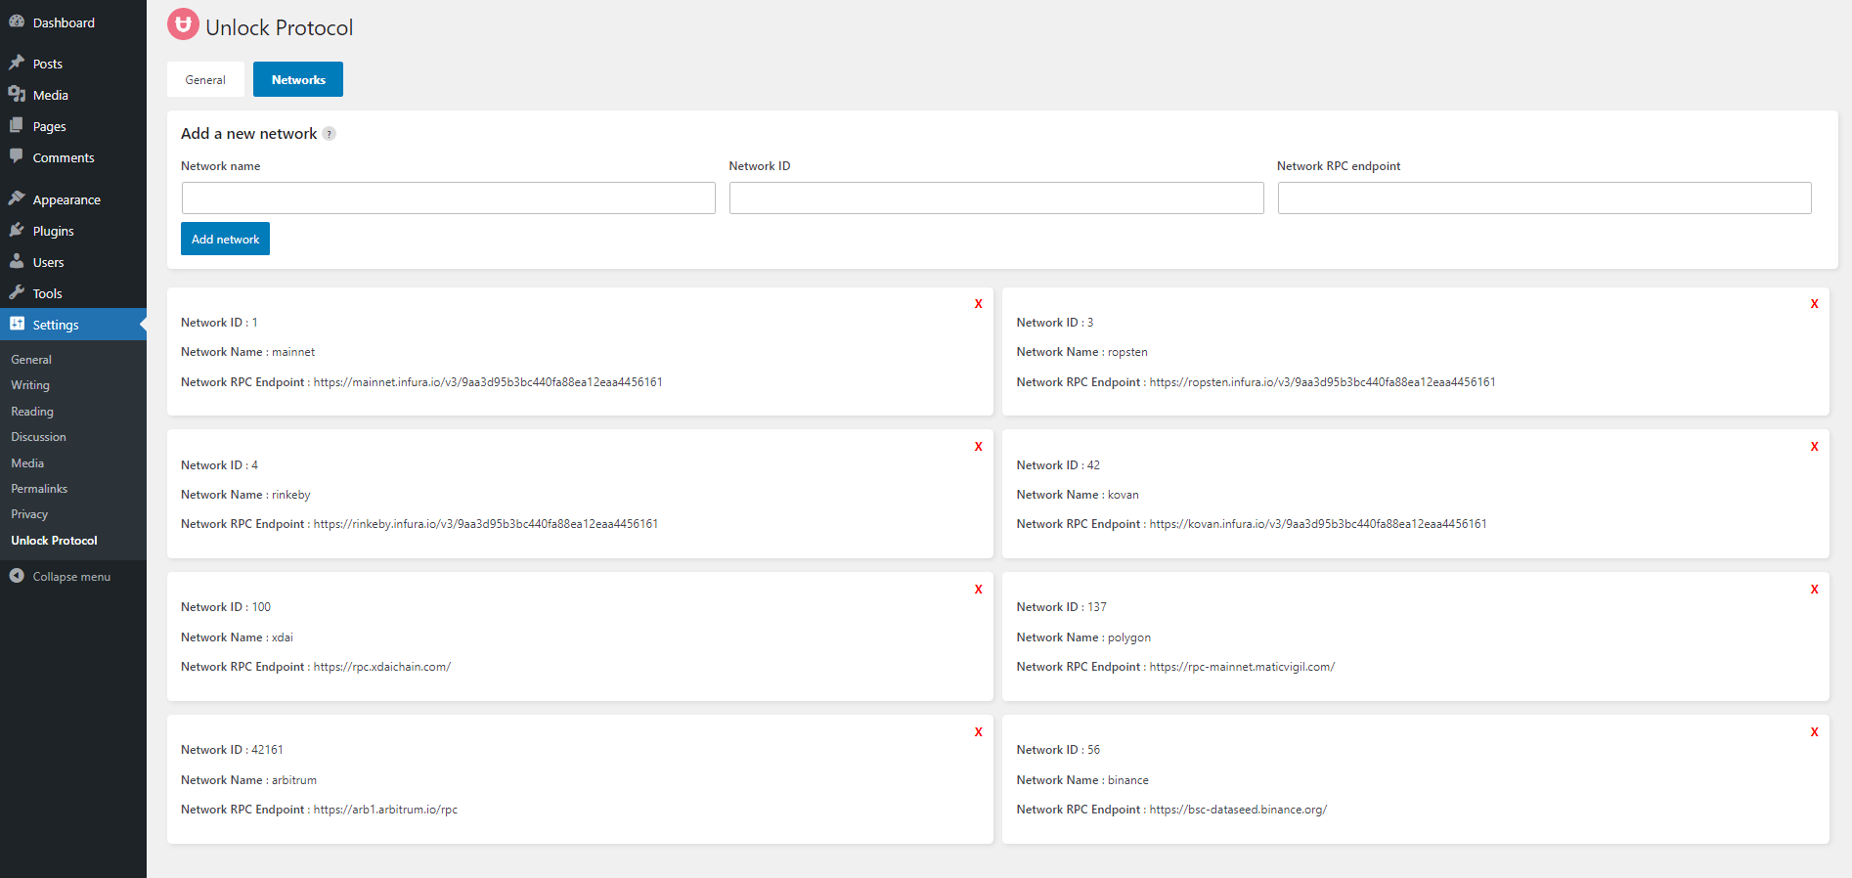The width and height of the screenshot is (1852, 878).
Task: Click the ropsten infura RPC endpoint text
Action: coord(1322,382)
